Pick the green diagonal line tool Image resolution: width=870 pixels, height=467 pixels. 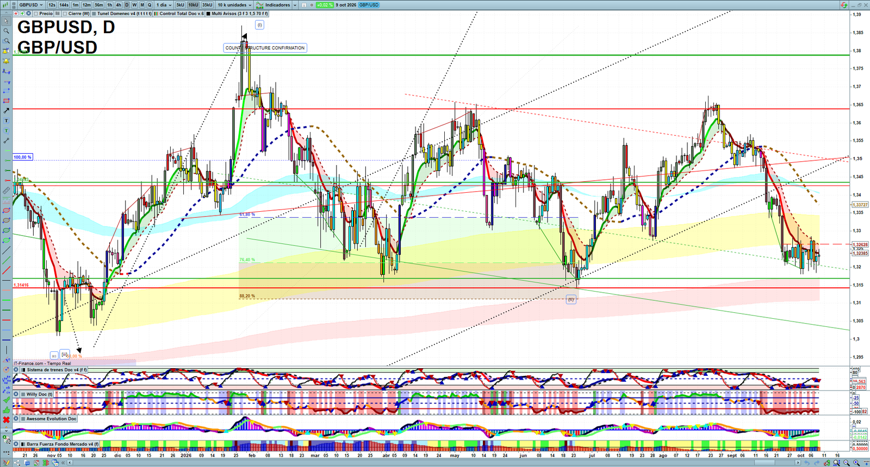7,260
